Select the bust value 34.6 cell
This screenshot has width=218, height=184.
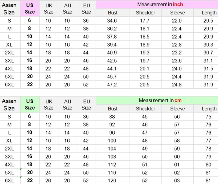(x=112, y=21)
